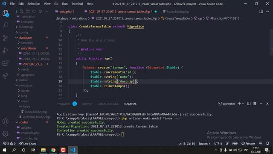Open the Explorer view in activity bar

coord(6,13)
